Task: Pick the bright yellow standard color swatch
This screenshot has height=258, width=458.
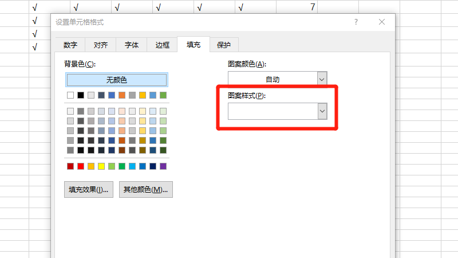Action: click(101, 166)
